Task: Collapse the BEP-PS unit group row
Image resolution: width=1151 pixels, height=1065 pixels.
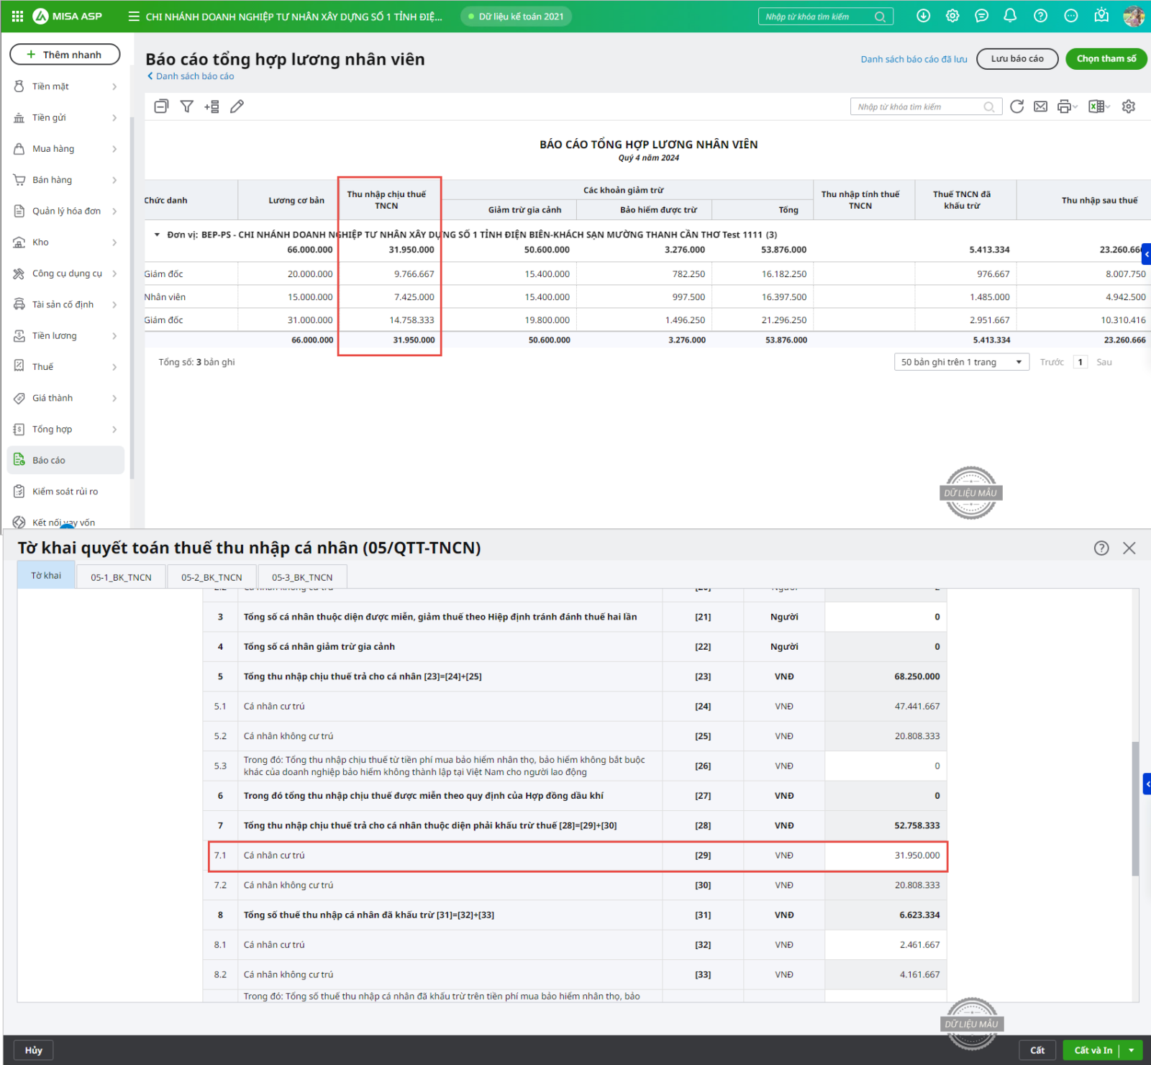Action: (157, 235)
